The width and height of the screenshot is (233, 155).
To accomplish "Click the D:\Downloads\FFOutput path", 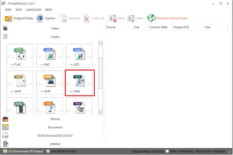I will coord(26,151).
